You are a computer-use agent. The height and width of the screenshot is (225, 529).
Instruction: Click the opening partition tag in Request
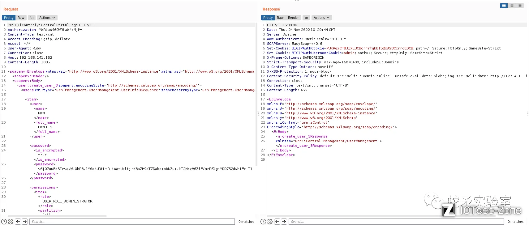(x=50, y=210)
